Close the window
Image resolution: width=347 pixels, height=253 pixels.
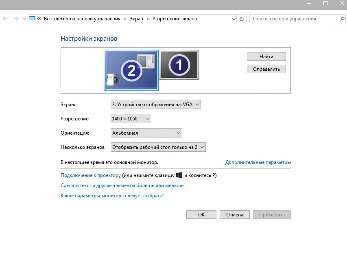click(x=342, y=3)
